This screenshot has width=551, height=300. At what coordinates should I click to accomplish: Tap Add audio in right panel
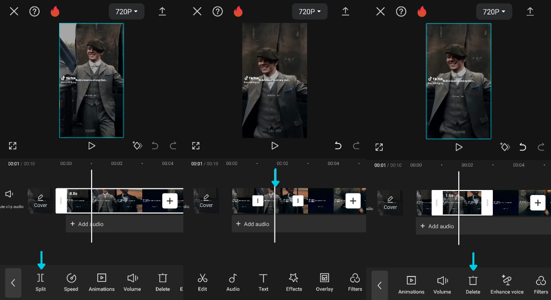pos(483,226)
